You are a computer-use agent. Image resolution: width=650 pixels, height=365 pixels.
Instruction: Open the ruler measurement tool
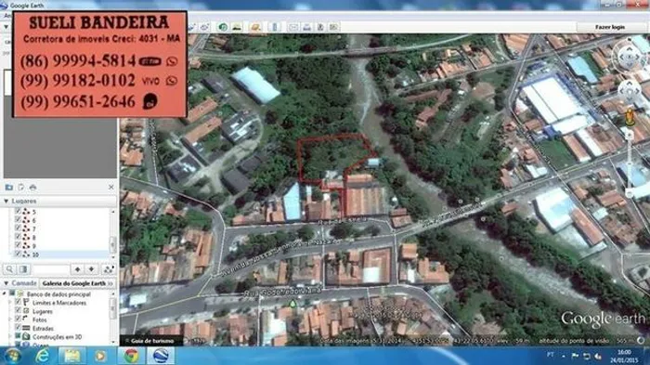[x=275, y=27]
